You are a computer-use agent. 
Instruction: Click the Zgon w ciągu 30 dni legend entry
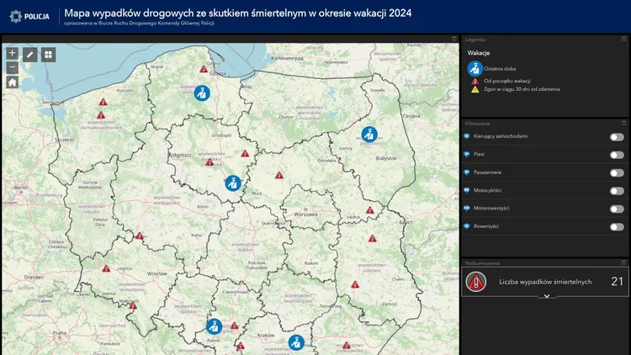pos(522,89)
